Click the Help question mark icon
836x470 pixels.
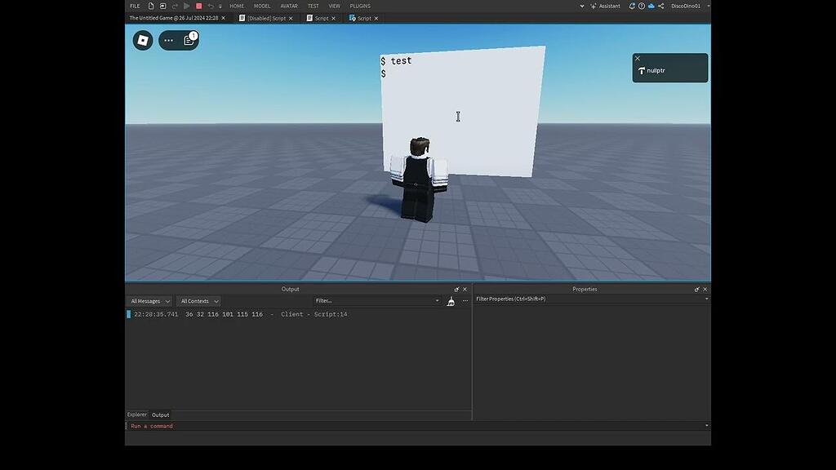[642, 6]
